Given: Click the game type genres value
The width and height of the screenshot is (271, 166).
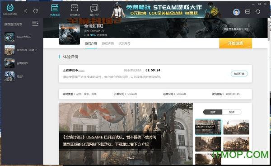Looking at the screenshot, I should pos(86,94).
